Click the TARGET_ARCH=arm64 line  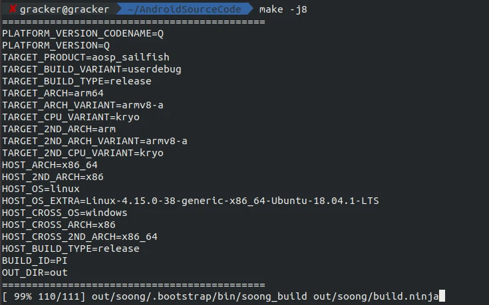point(53,93)
